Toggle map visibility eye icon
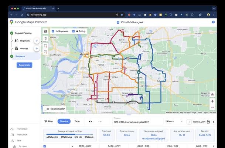This screenshot has width=225, height=148. click(45, 38)
